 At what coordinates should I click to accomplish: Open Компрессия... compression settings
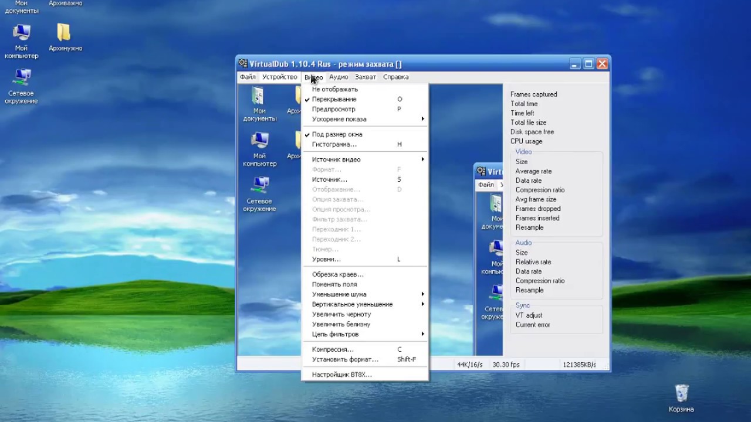click(364, 349)
